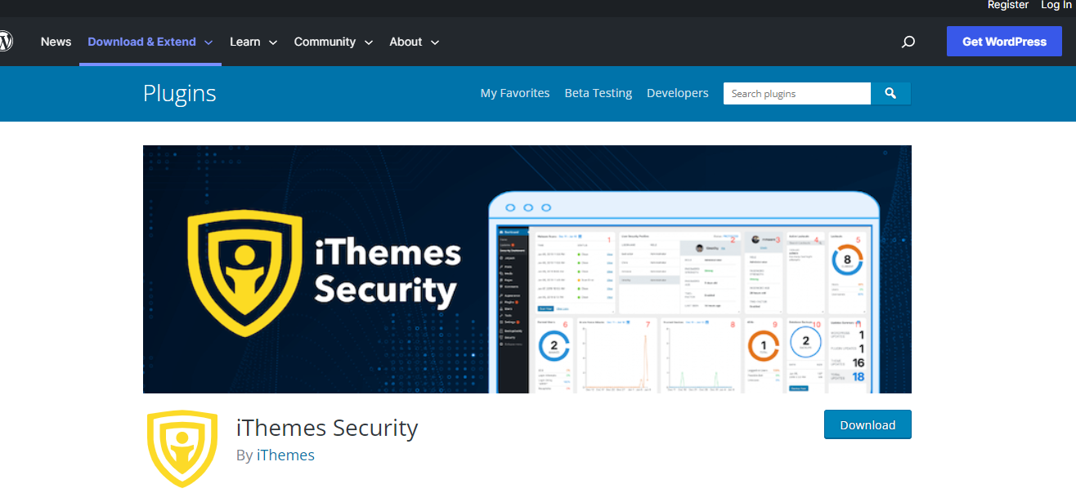The image size is (1076, 493).
Task: Open the Learn menu
Action: [x=245, y=42]
